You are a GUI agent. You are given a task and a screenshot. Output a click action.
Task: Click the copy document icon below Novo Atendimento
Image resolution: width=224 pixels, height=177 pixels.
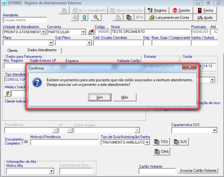(x=75, y=18)
